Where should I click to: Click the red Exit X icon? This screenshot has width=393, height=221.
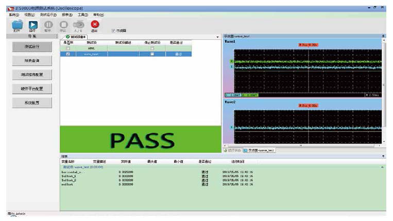95,24
